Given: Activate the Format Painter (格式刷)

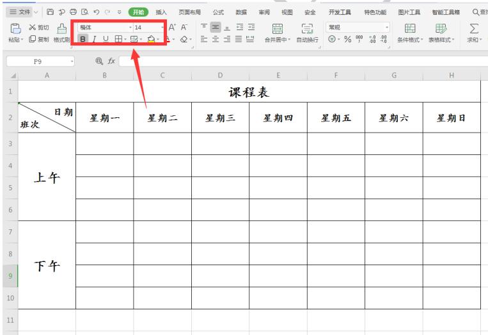Looking at the screenshot, I should tap(61, 33).
